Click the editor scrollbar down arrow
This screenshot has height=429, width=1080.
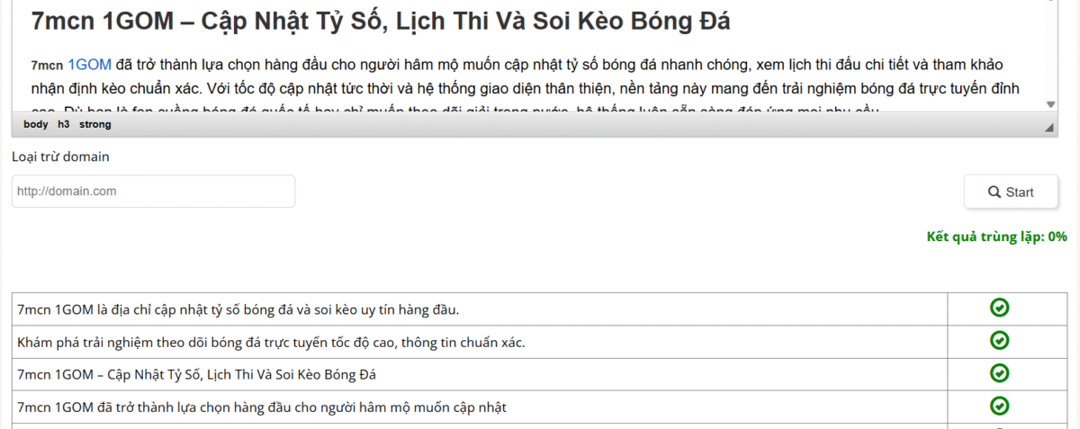[x=1050, y=104]
